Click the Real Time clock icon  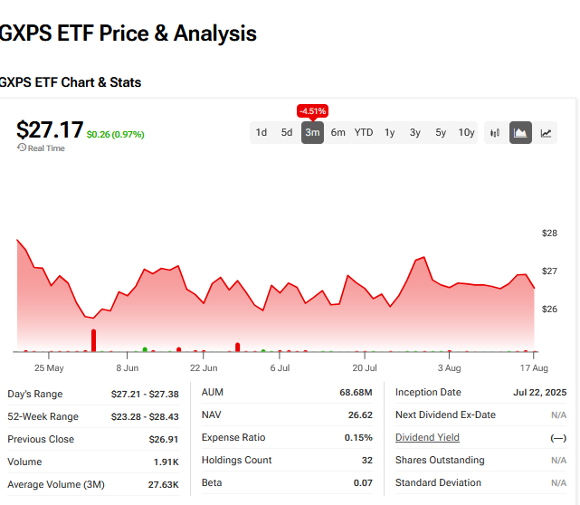(22, 148)
